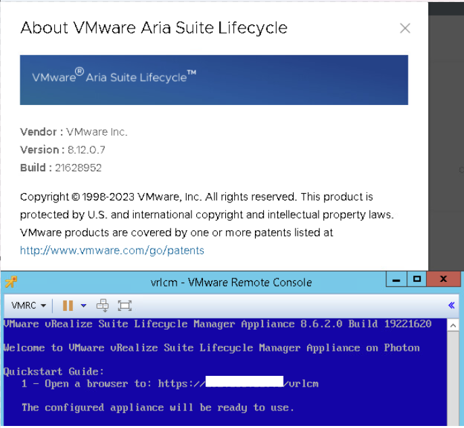The image size is (464, 428).
Task: Click the orange pause button in VMRC toolbar
Action: click(68, 305)
